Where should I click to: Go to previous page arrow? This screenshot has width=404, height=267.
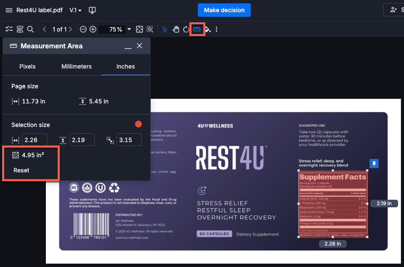click(x=44, y=29)
